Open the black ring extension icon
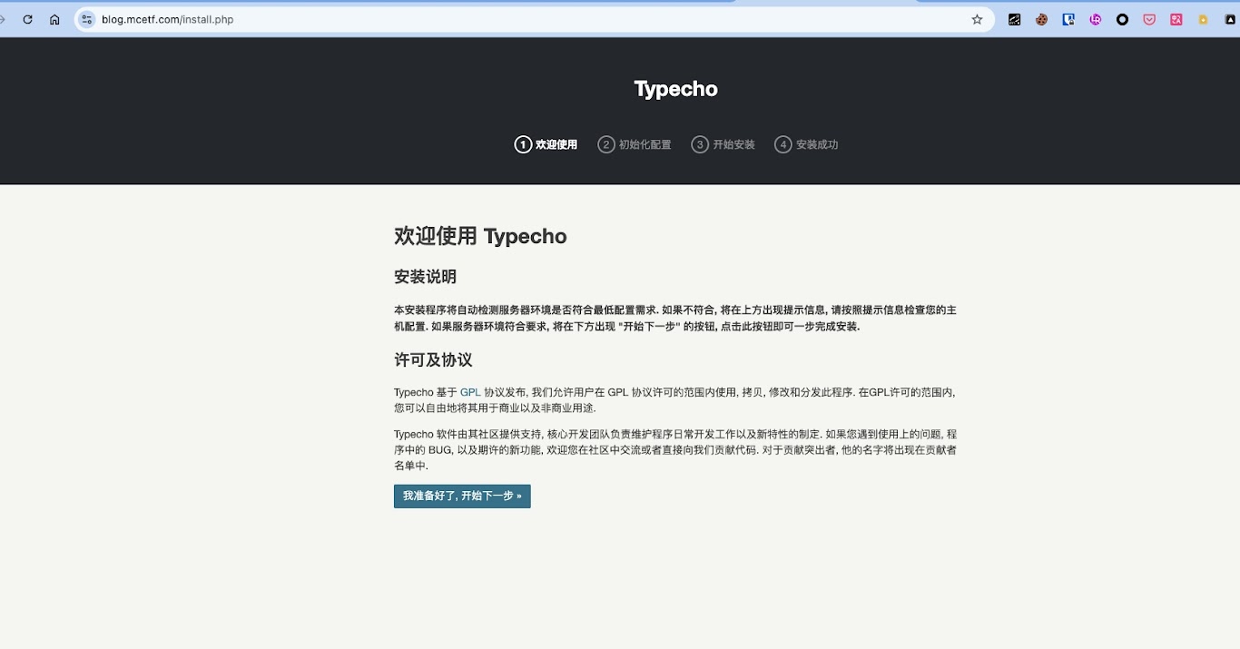The width and height of the screenshot is (1240, 649). (1123, 19)
